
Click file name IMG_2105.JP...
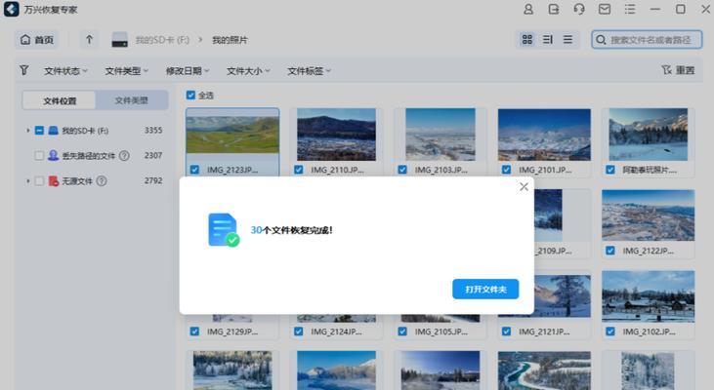[x=441, y=331]
